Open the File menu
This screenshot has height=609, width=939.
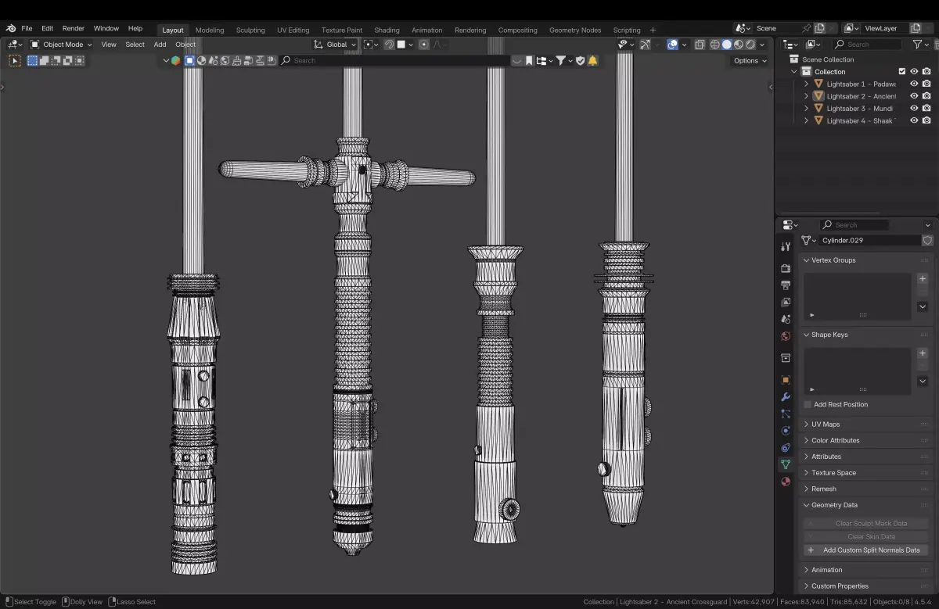27,28
